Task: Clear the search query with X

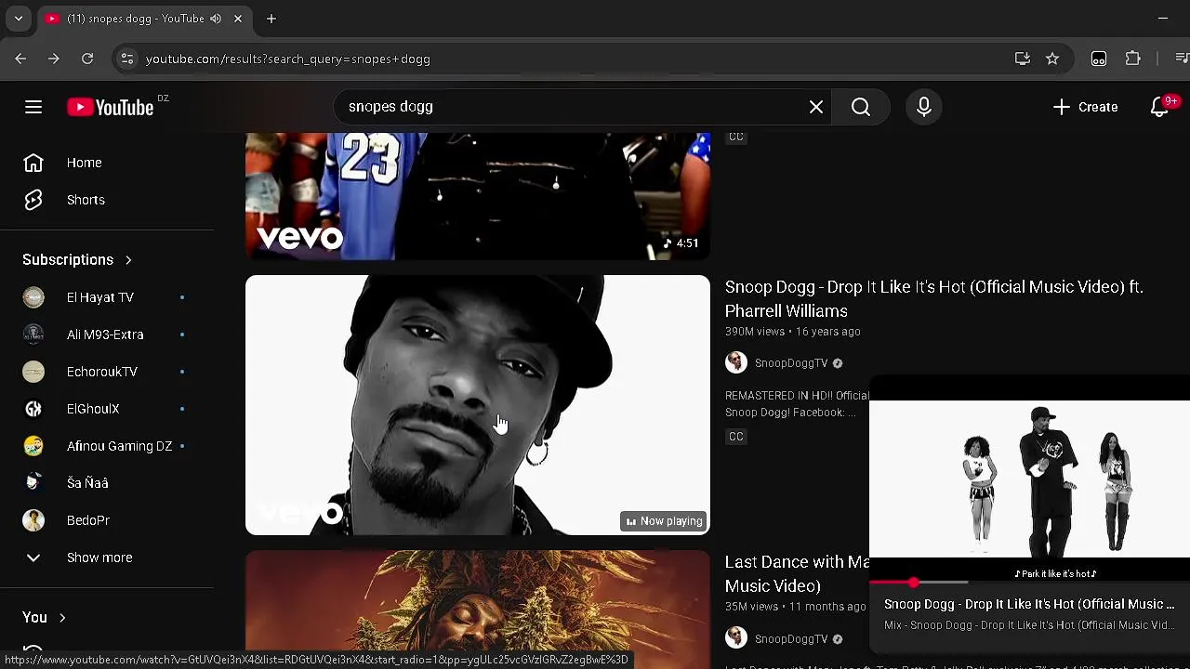Action: [816, 107]
